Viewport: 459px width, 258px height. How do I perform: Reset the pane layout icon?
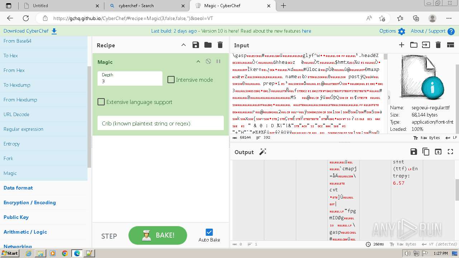pos(450,45)
